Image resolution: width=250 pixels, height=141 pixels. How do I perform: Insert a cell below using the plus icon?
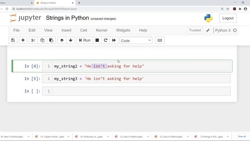[23, 40]
